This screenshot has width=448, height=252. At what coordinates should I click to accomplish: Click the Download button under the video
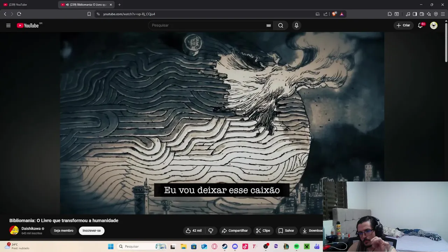click(x=313, y=231)
